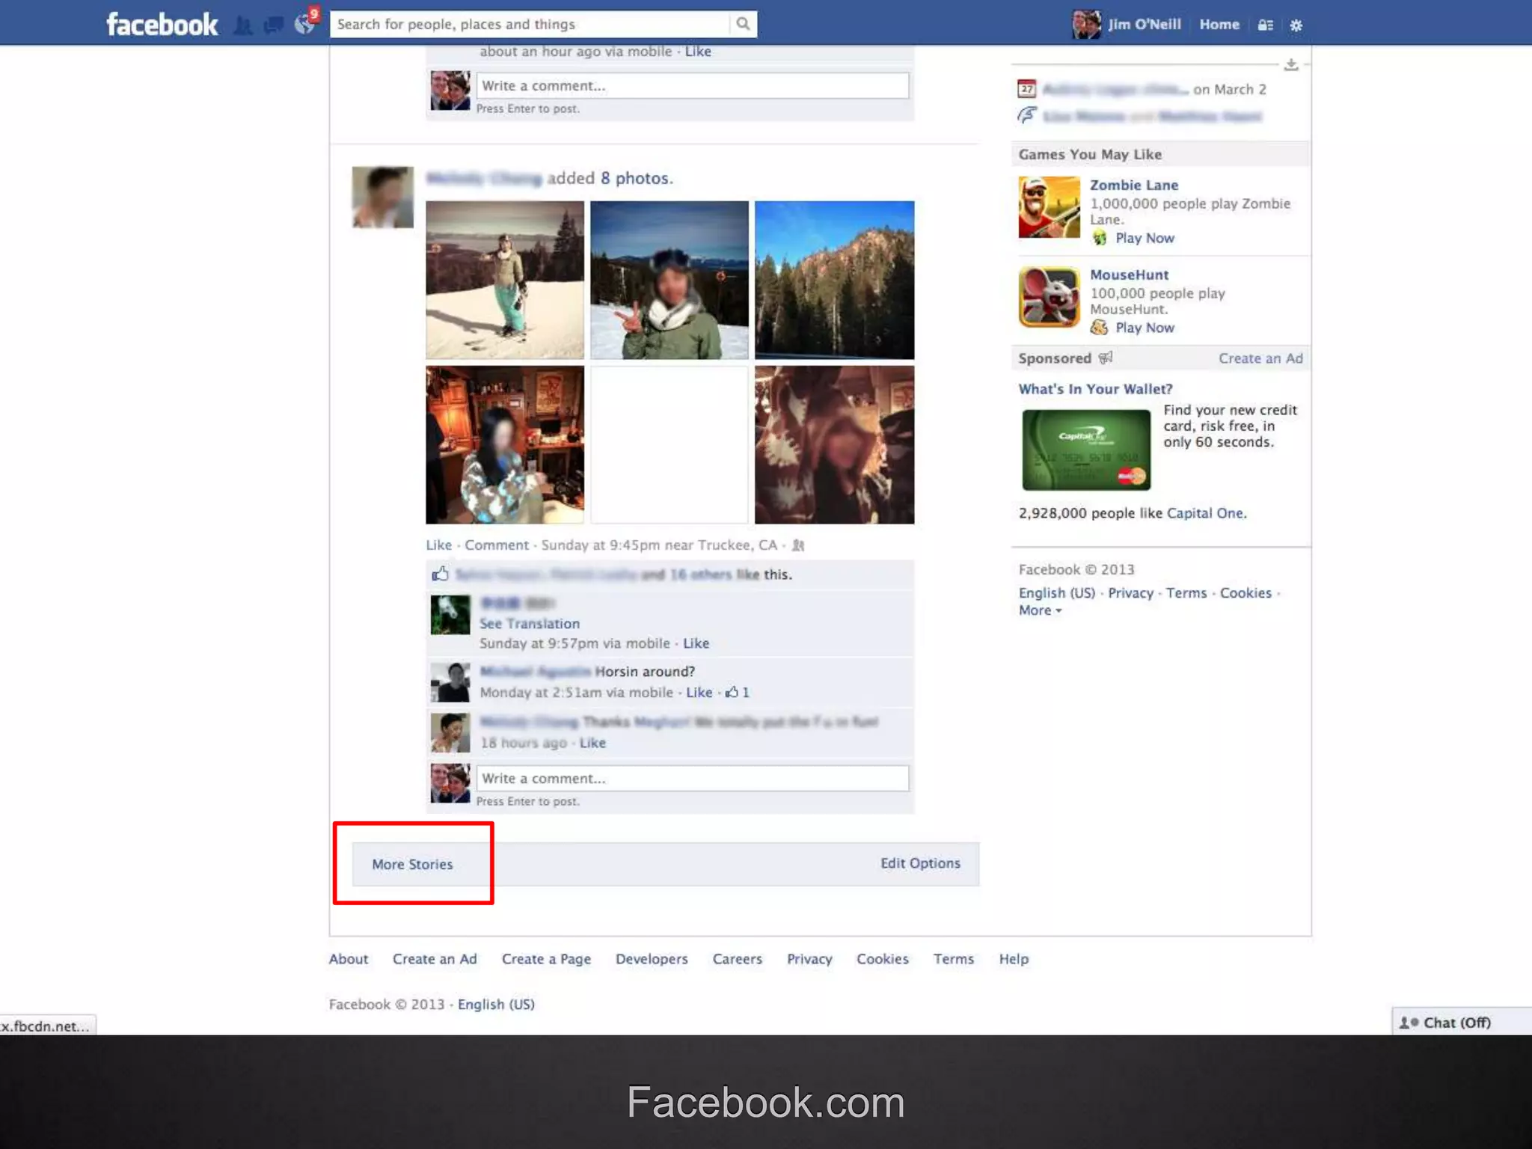Open the cabin interior photo thumbnail
The width and height of the screenshot is (1532, 1149).
(505, 444)
